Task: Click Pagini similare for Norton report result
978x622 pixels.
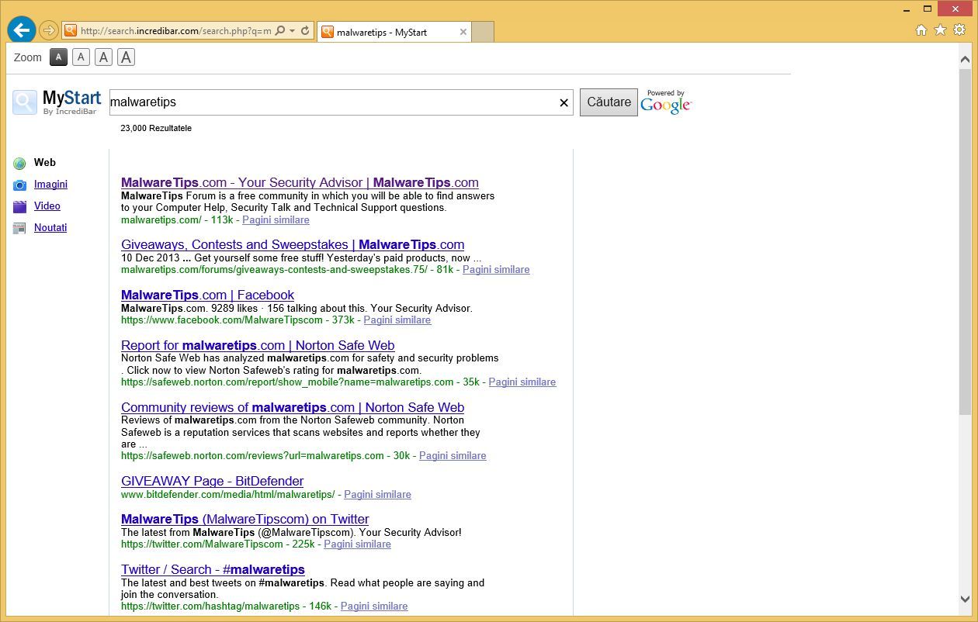Action: coord(522,382)
